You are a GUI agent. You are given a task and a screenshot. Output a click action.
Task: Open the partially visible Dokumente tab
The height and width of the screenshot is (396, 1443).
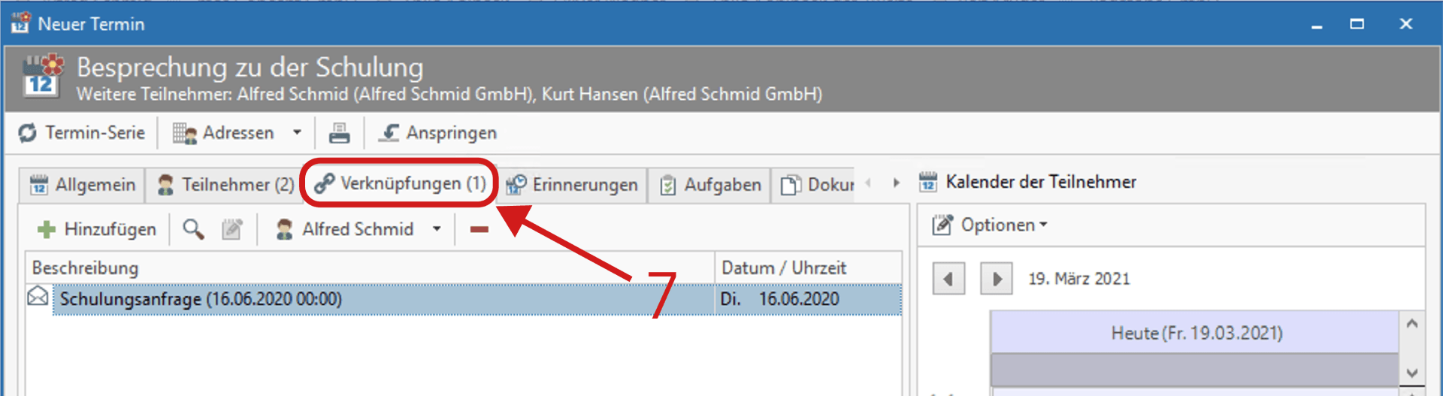pyautogui.click(x=816, y=185)
